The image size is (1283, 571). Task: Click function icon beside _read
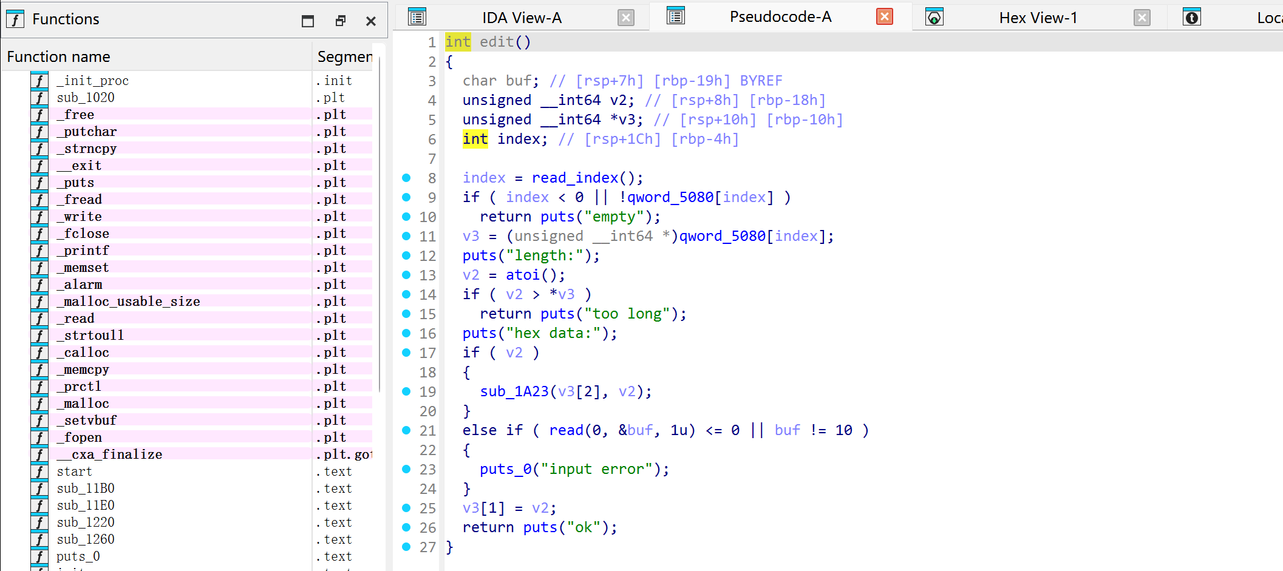39,319
